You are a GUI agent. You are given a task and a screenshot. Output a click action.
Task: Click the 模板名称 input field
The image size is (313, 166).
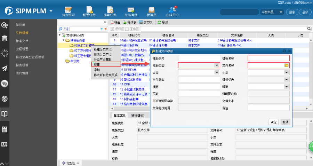click(x=268, y=58)
